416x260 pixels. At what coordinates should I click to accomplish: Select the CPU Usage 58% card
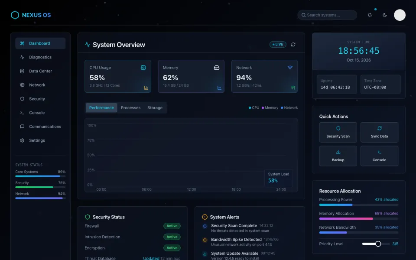pos(118,76)
